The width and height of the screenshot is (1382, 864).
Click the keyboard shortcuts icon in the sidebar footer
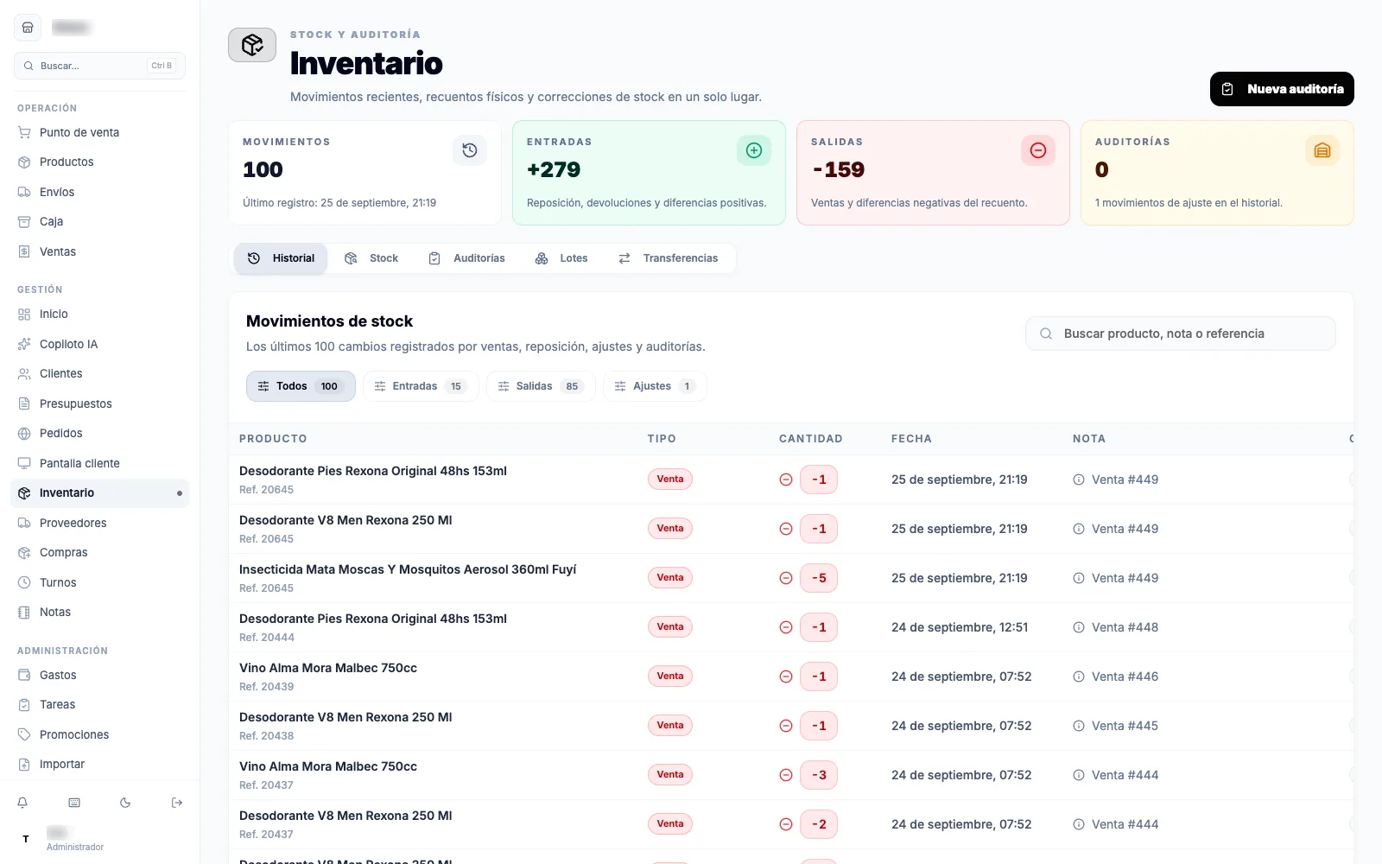click(74, 803)
